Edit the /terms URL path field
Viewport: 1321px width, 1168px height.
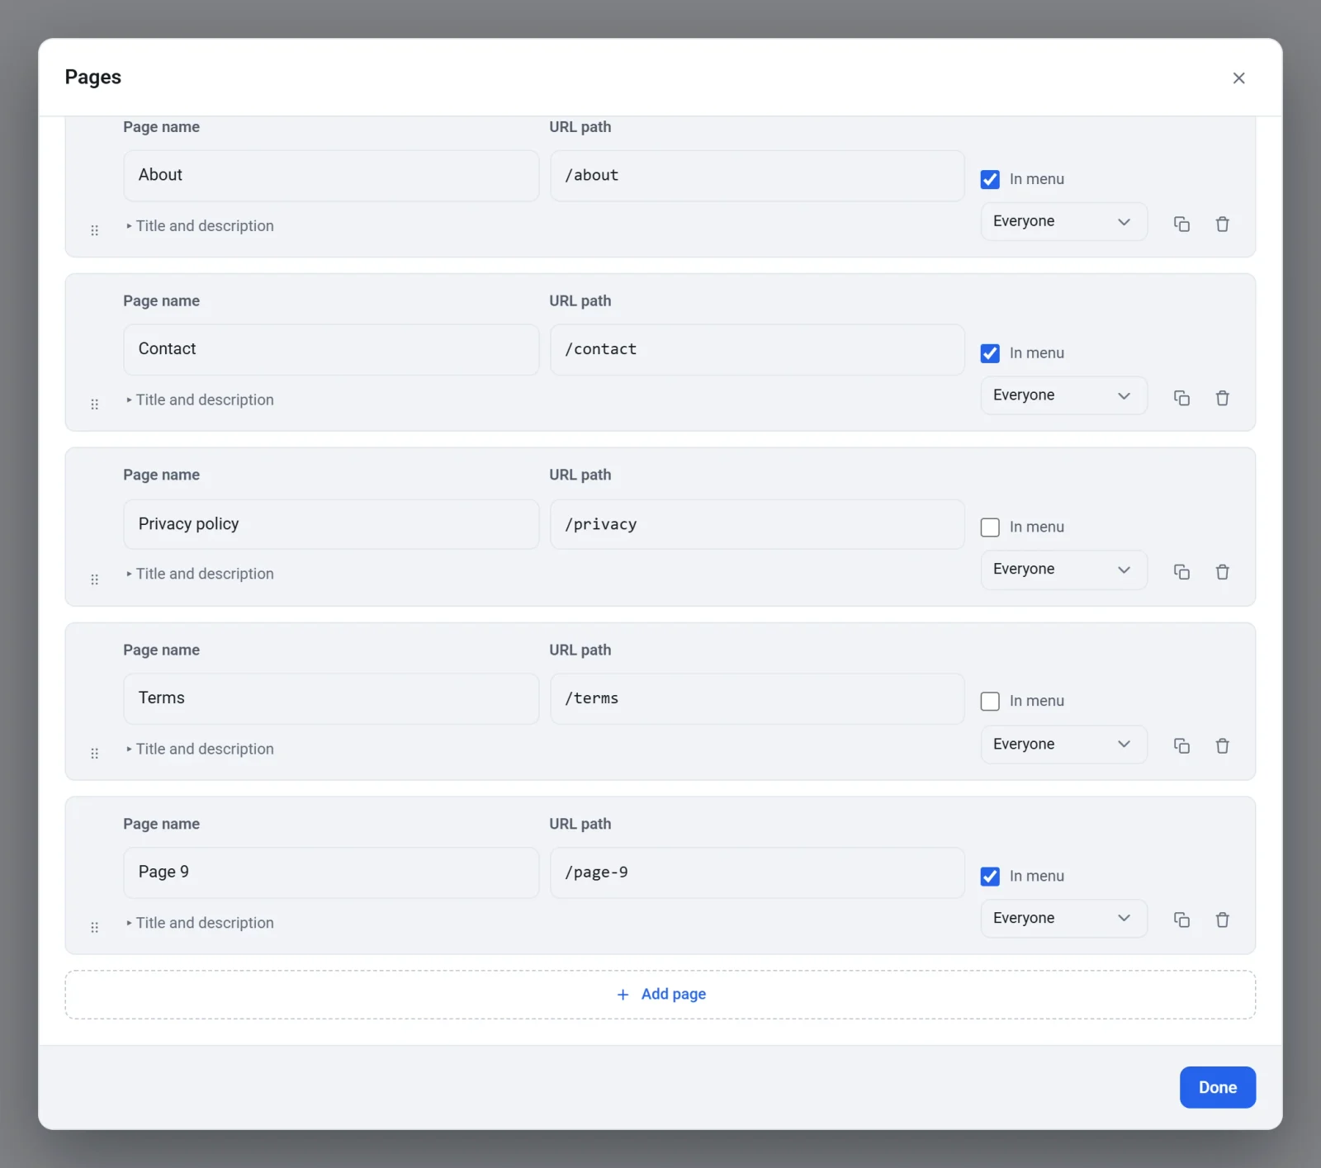[757, 698]
